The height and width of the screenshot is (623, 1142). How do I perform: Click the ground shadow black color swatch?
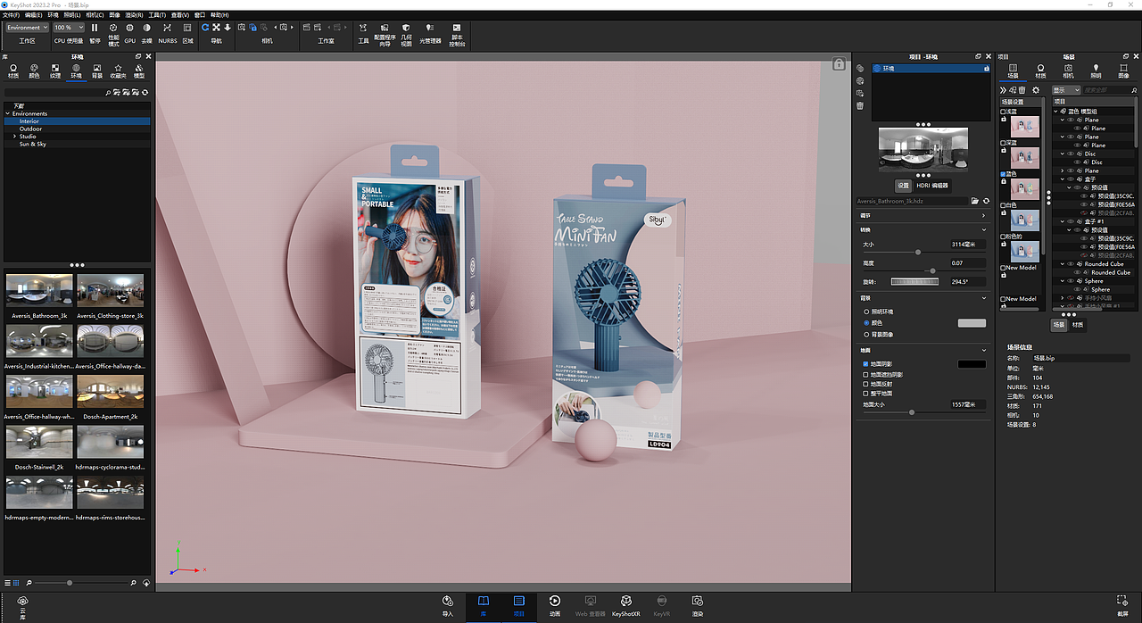[972, 364]
